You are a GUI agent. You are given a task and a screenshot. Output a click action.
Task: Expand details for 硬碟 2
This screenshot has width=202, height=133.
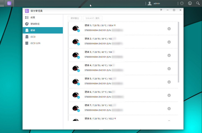tap(169, 42)
